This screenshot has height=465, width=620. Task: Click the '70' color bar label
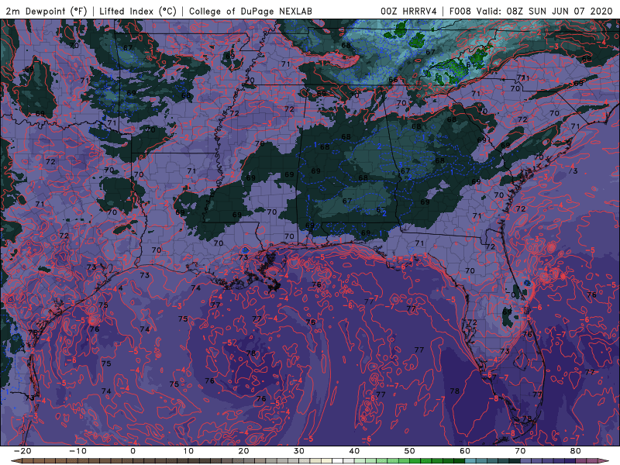point(520,451)
